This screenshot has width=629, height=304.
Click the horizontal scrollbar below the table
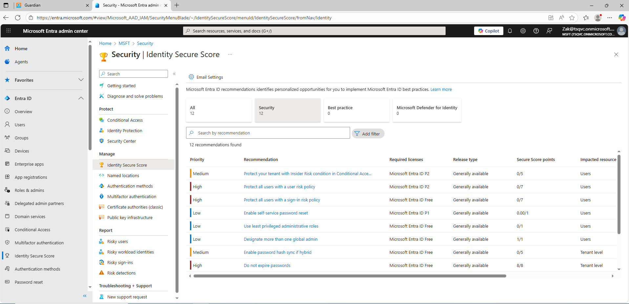349,276
